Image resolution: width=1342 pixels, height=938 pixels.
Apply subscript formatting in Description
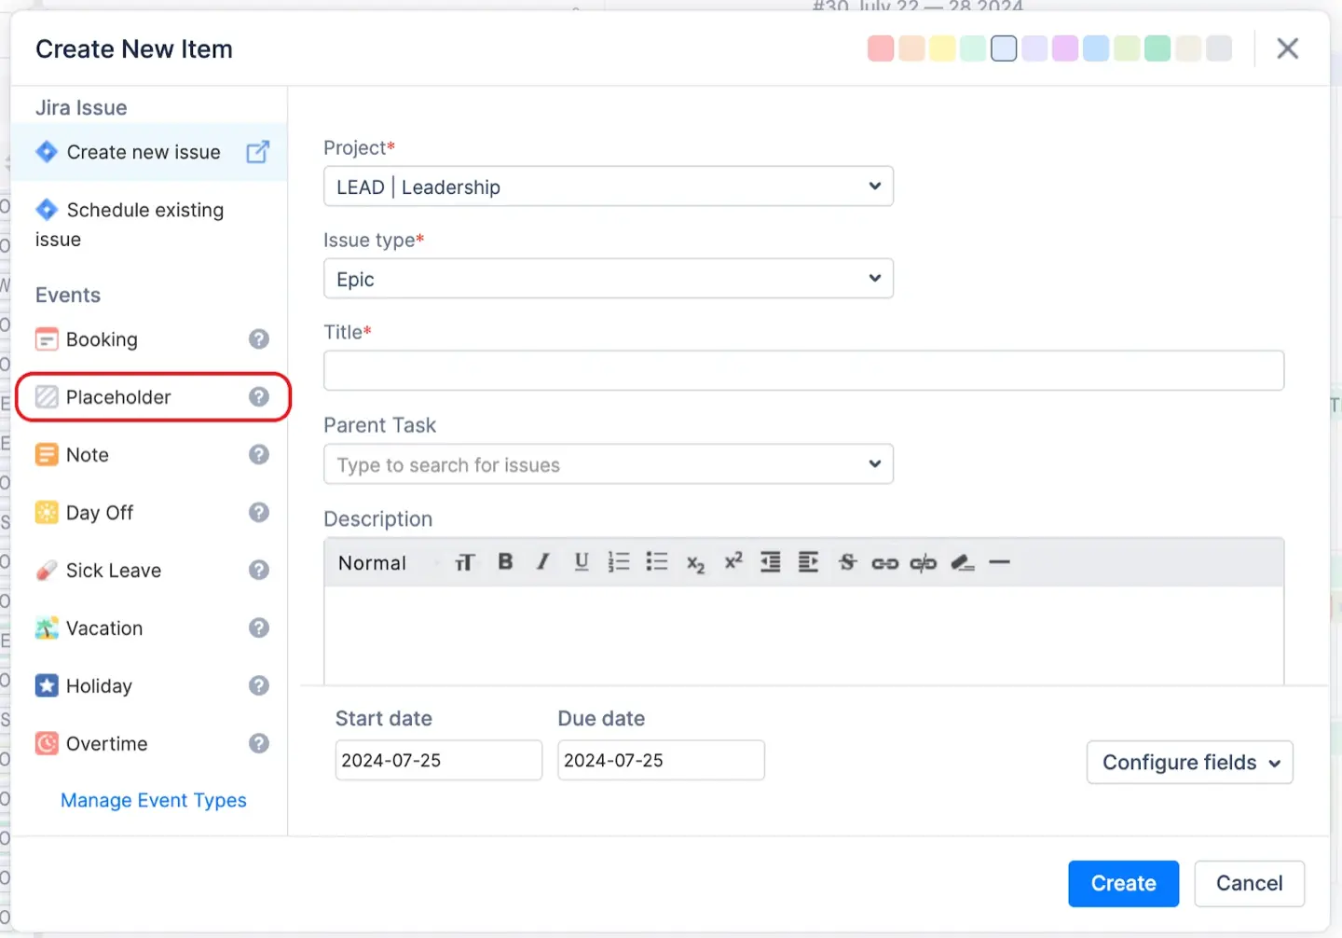695,564
